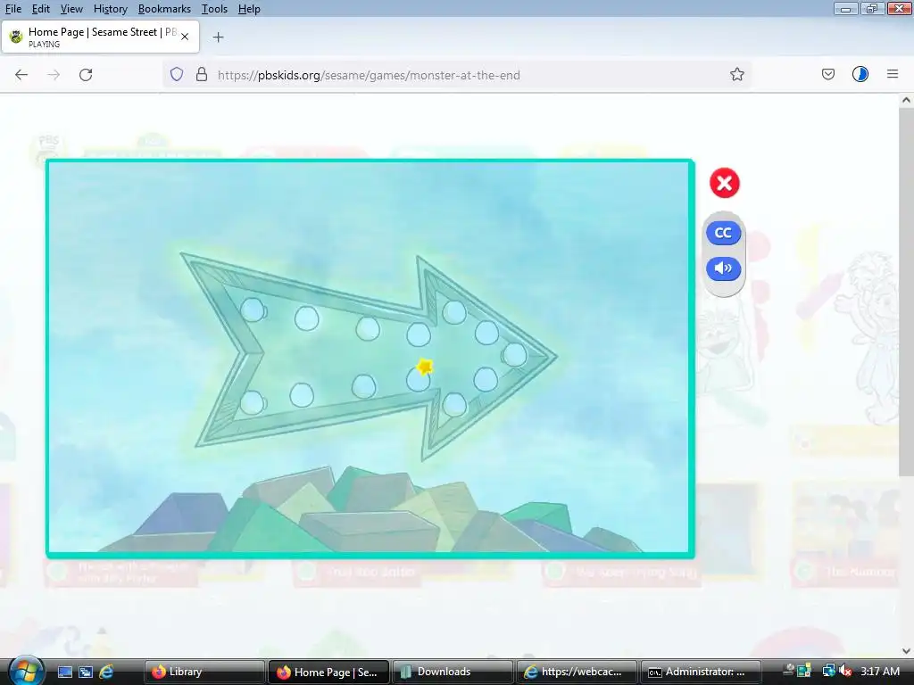Select the Home Page Sesame Street tab
The height and width of the screenshot is (685, 914).
pos(100,37)
